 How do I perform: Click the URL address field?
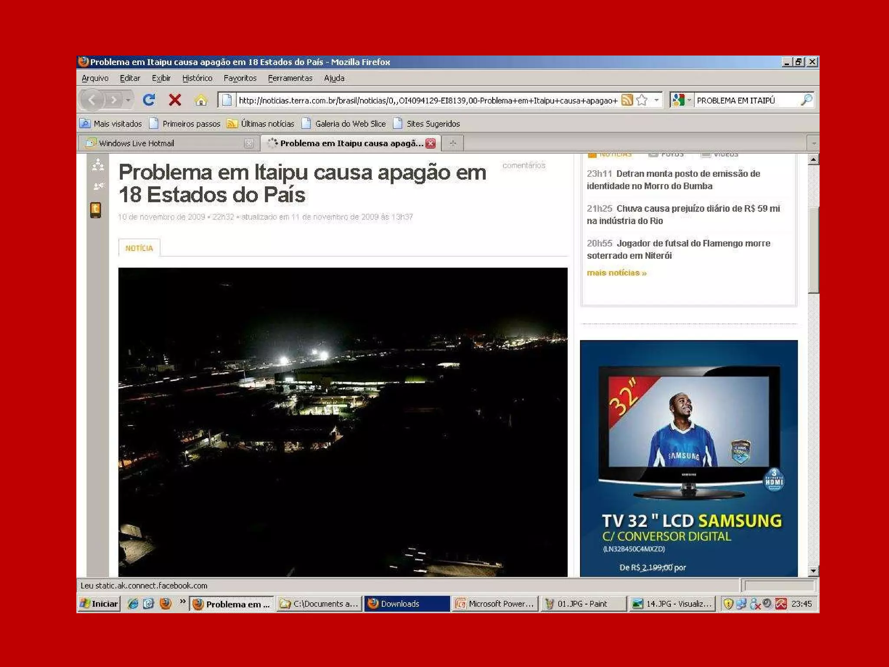(428, 100)
